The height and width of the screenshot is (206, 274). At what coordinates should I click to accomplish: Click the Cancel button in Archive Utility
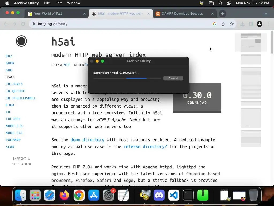pyautogui.click(x=173, y=78)
